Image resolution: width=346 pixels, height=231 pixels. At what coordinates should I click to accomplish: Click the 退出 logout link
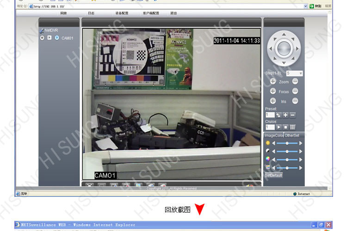173,13
